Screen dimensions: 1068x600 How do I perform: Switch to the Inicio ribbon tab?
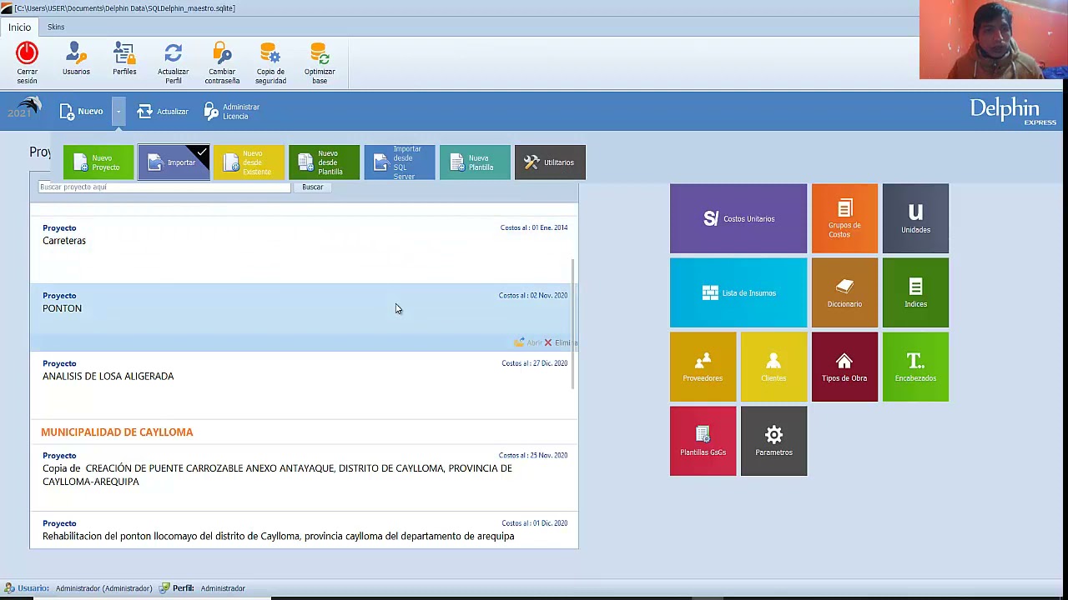tap(19, 27)
